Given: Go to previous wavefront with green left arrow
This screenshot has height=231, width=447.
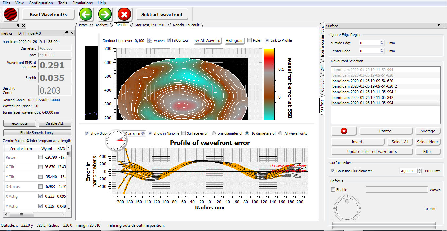Looking at the screenshot, I should (x=86, y=14).
